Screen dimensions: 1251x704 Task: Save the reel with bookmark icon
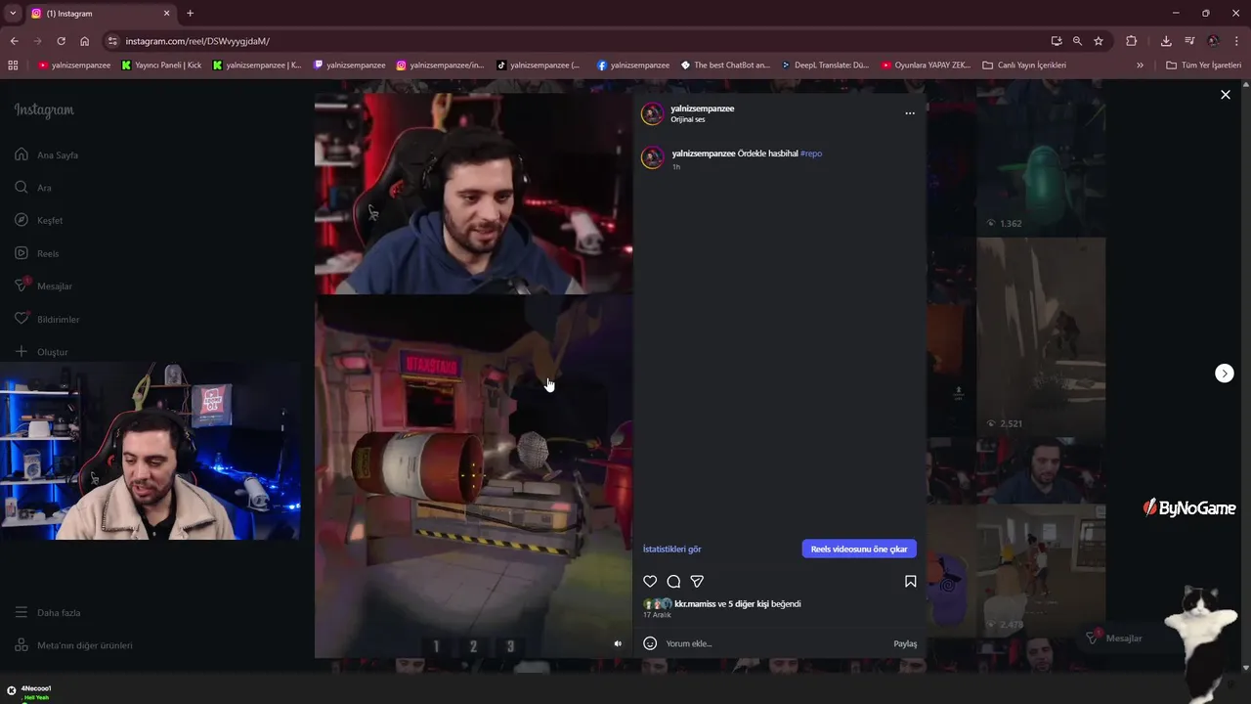coord(910,581)
